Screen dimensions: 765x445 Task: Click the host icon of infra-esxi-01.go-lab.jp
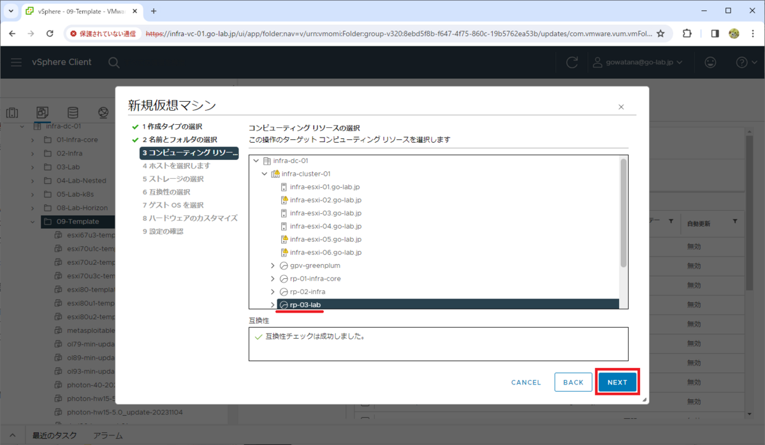284,187
